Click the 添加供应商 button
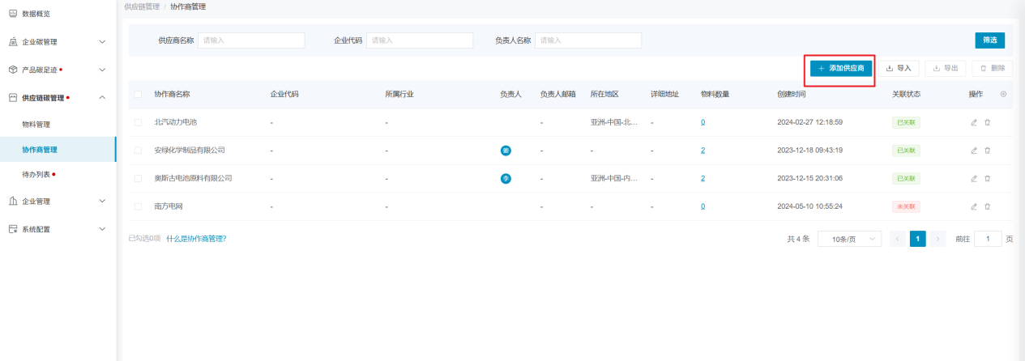 tap(842, 69)
